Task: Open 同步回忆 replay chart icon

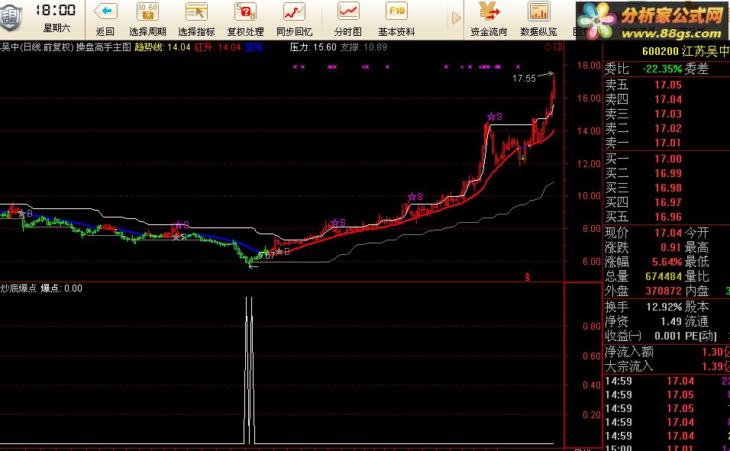Action: click(x=294, y=11)
